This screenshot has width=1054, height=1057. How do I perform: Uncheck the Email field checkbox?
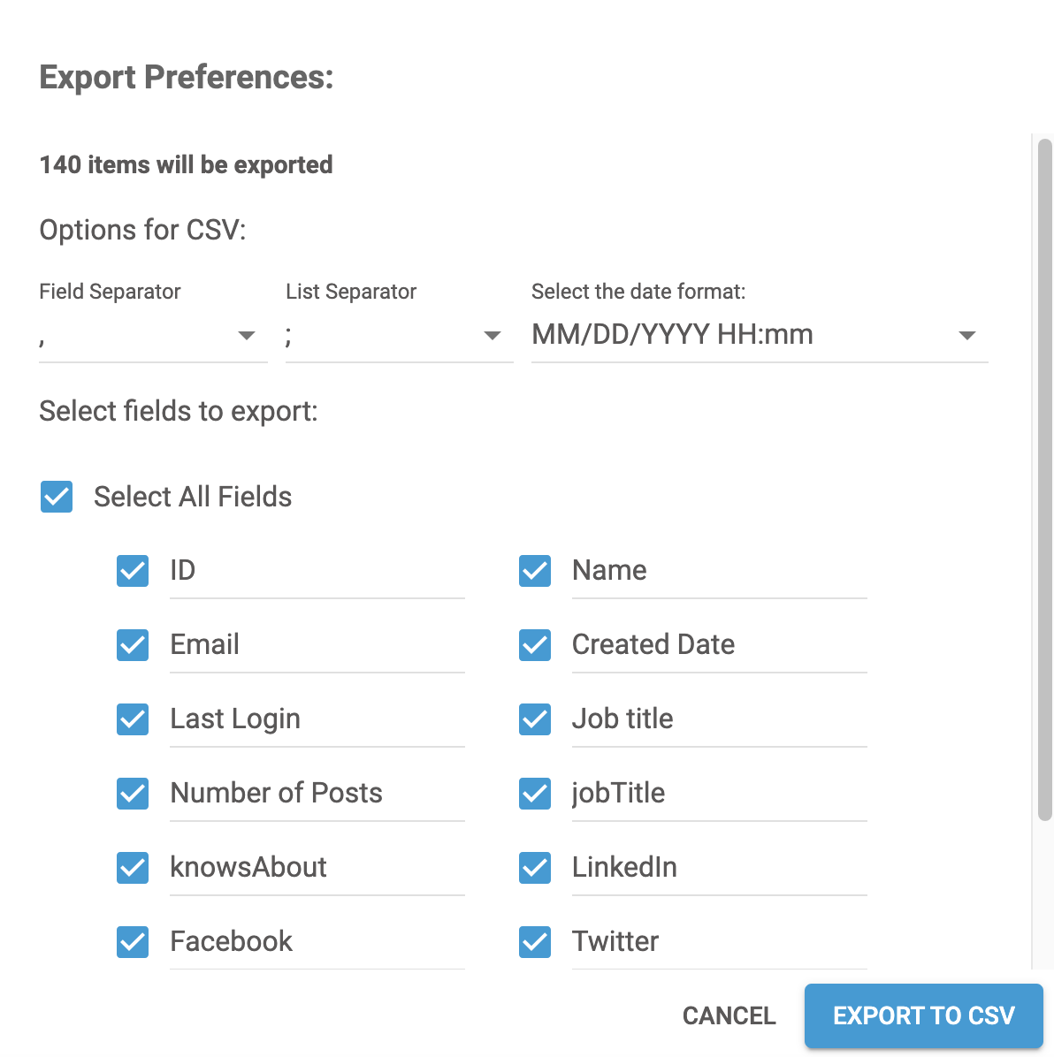133,645
